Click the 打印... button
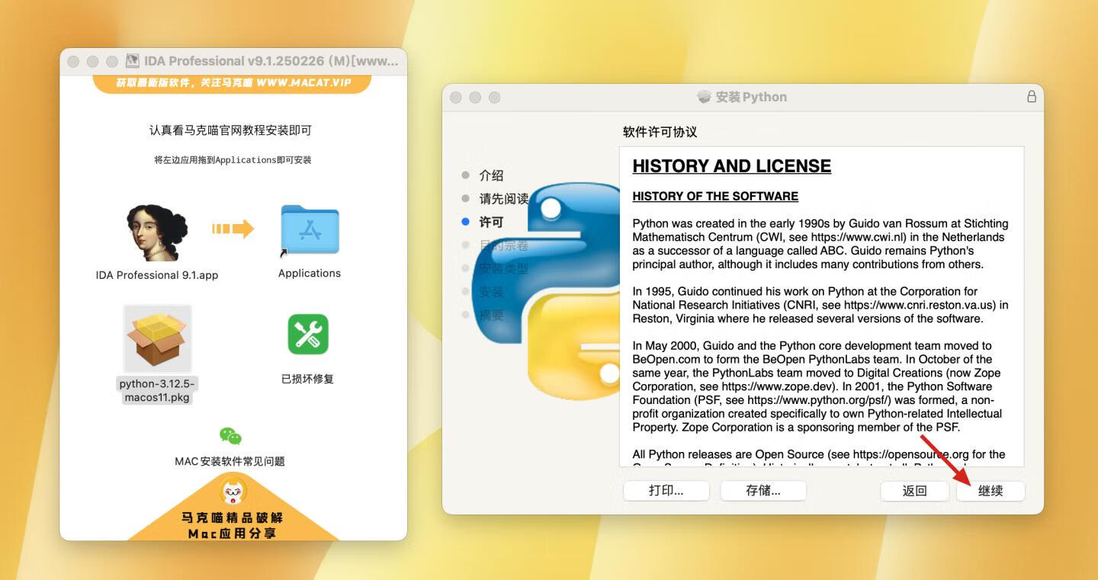The width and height of the screenshot is (1098, 580). (666, 490)
